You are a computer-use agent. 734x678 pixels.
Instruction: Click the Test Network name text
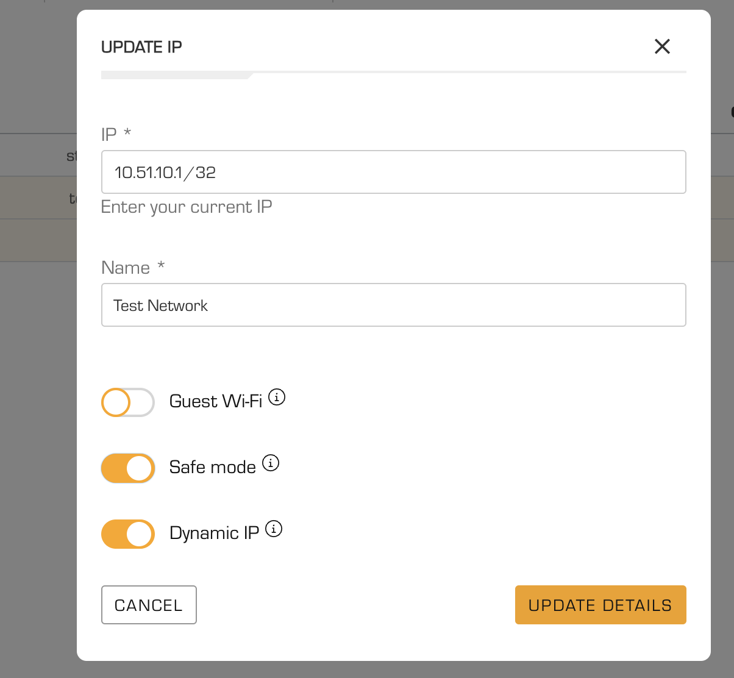coord(160,305)
